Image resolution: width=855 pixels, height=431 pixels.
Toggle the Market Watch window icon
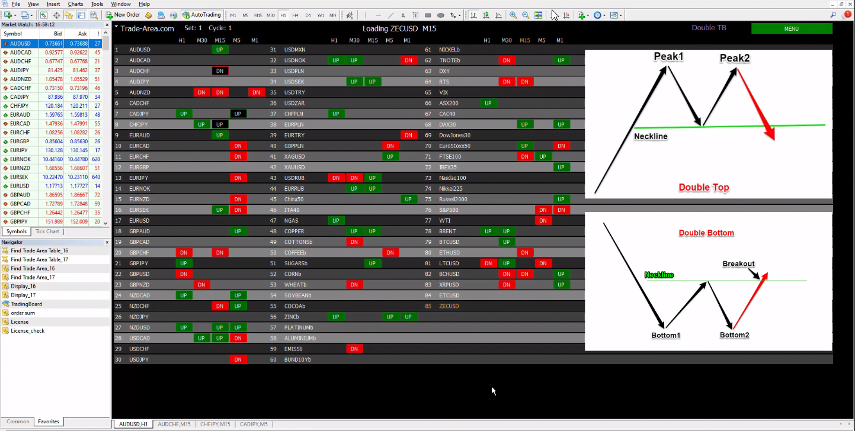click(44, 15)
